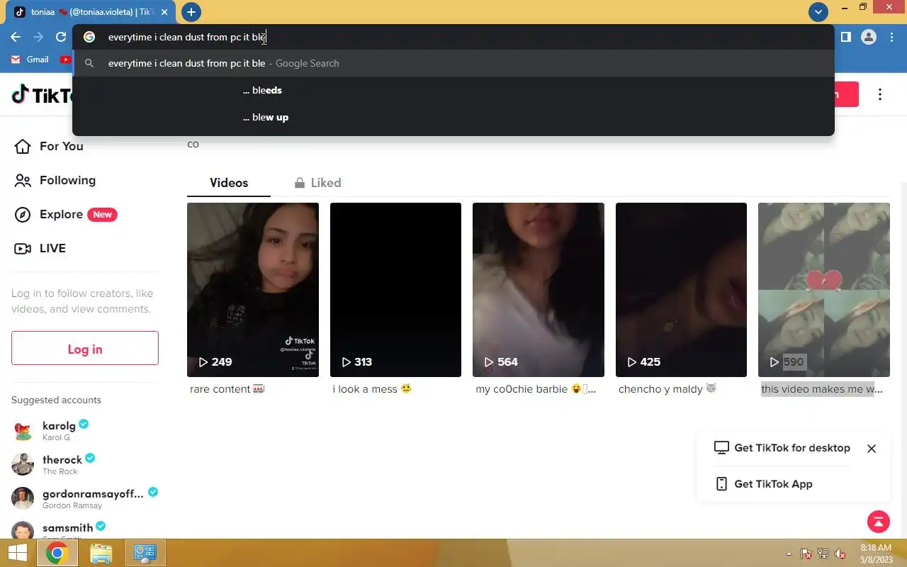The image size is (907, 567).
Task: Open Chrome tab search dropdown arrow
Action: pos(818,12)
